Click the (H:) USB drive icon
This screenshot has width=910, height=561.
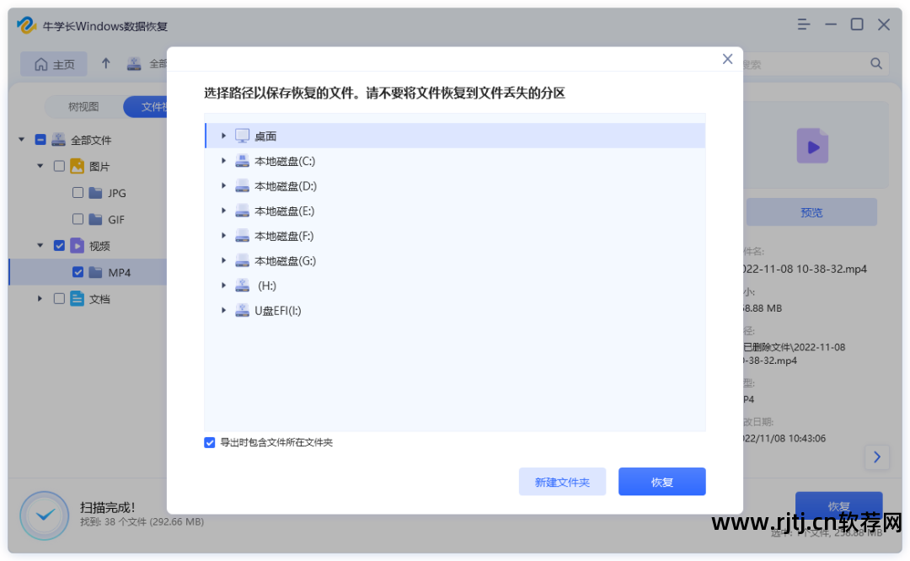tap(242, 286)
